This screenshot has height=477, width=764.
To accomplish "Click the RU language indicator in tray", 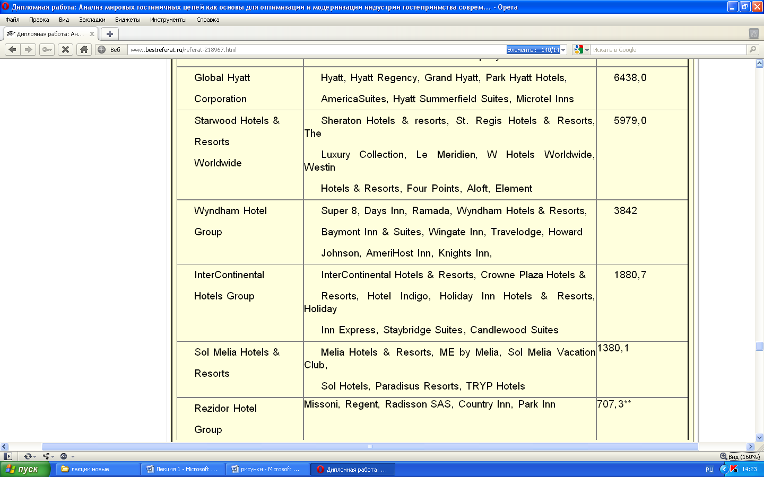I will point(709,470).
